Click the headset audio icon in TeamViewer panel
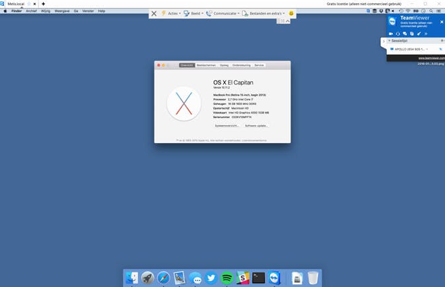Screen dimensions: 445x287 [398, 34]
